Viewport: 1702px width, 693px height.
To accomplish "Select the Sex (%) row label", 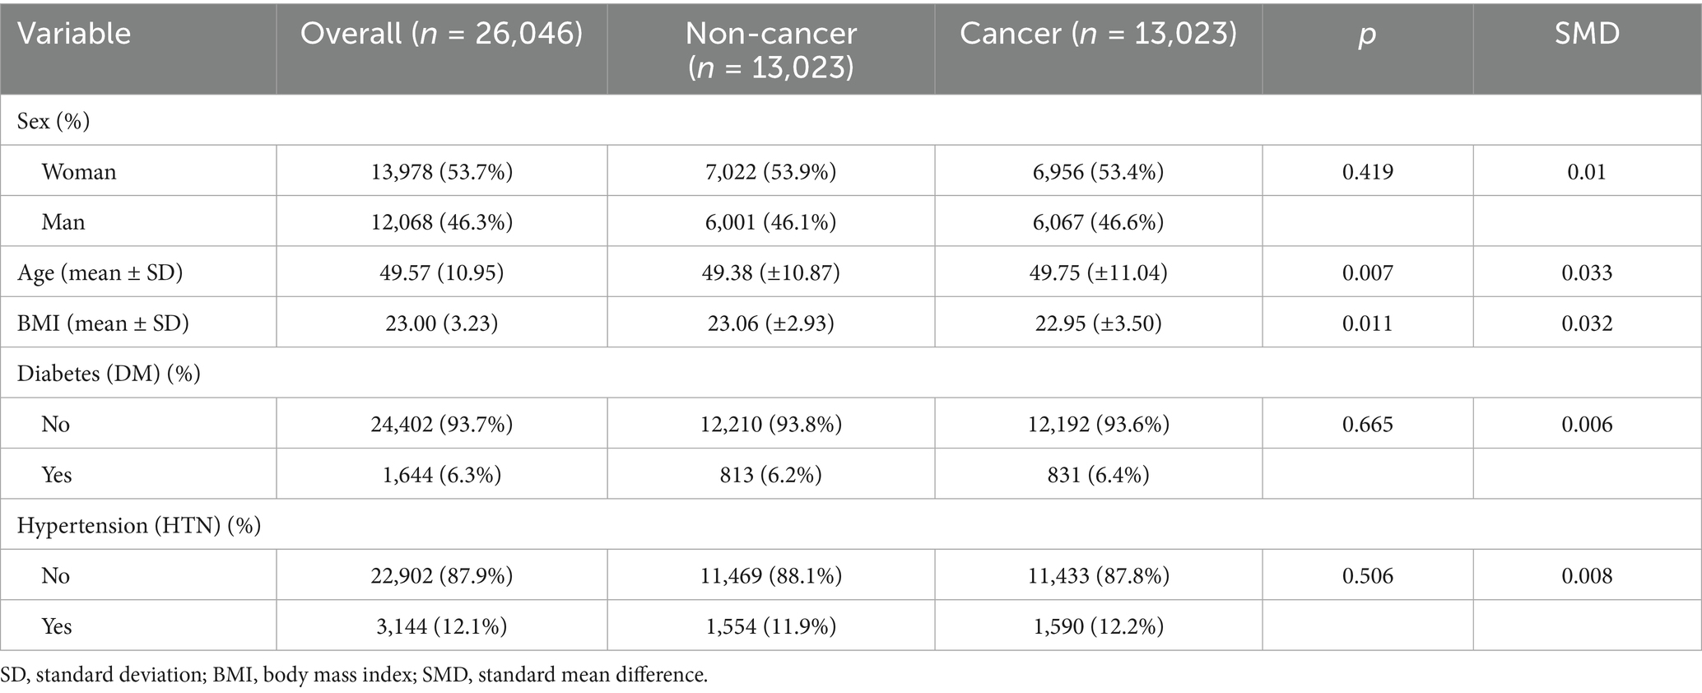I will (53, 121).
